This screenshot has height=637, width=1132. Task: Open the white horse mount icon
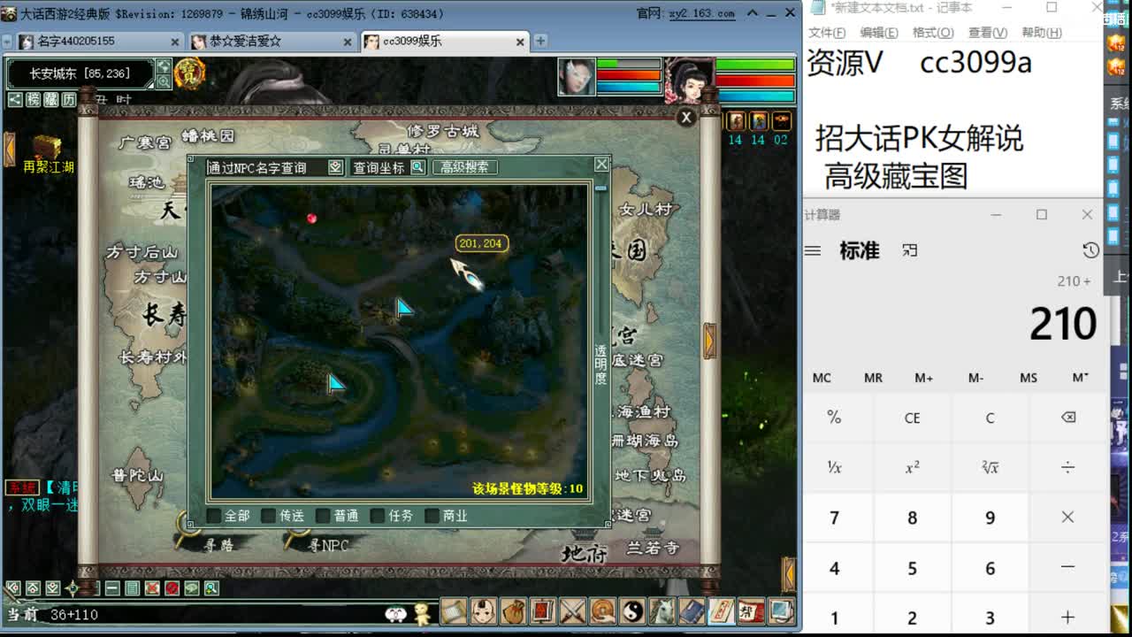coord(662,611)
